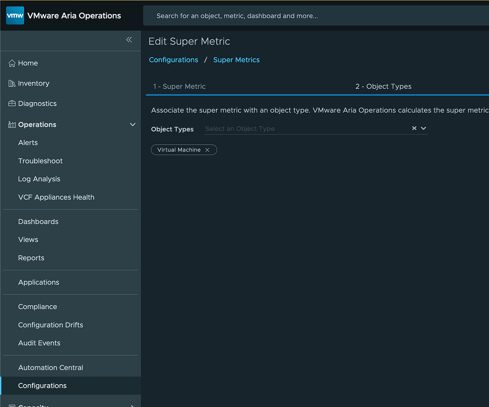
Task: Open the Inventory section
Action: point(34,83)
